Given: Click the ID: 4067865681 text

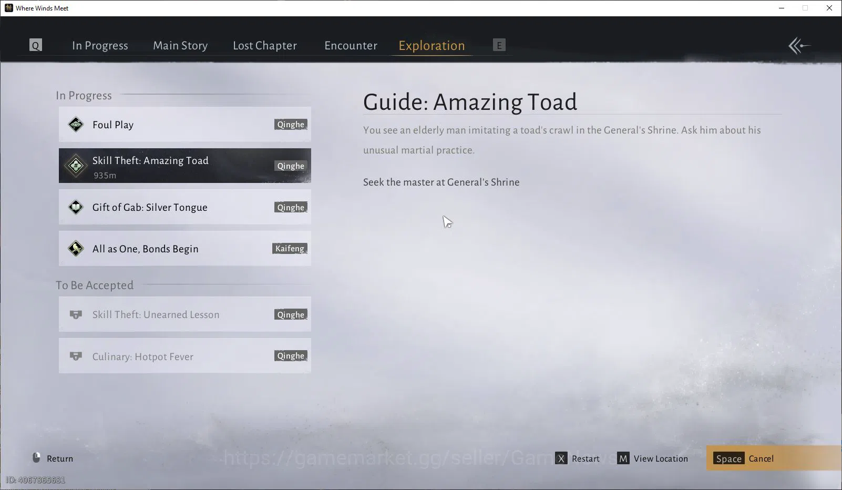Looking at the screenshot, I should click(x=36, y=480).
